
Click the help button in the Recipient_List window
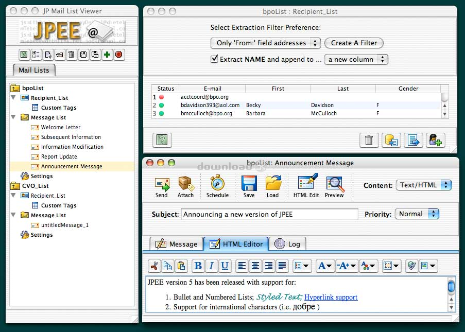click(x=162, y=140)
